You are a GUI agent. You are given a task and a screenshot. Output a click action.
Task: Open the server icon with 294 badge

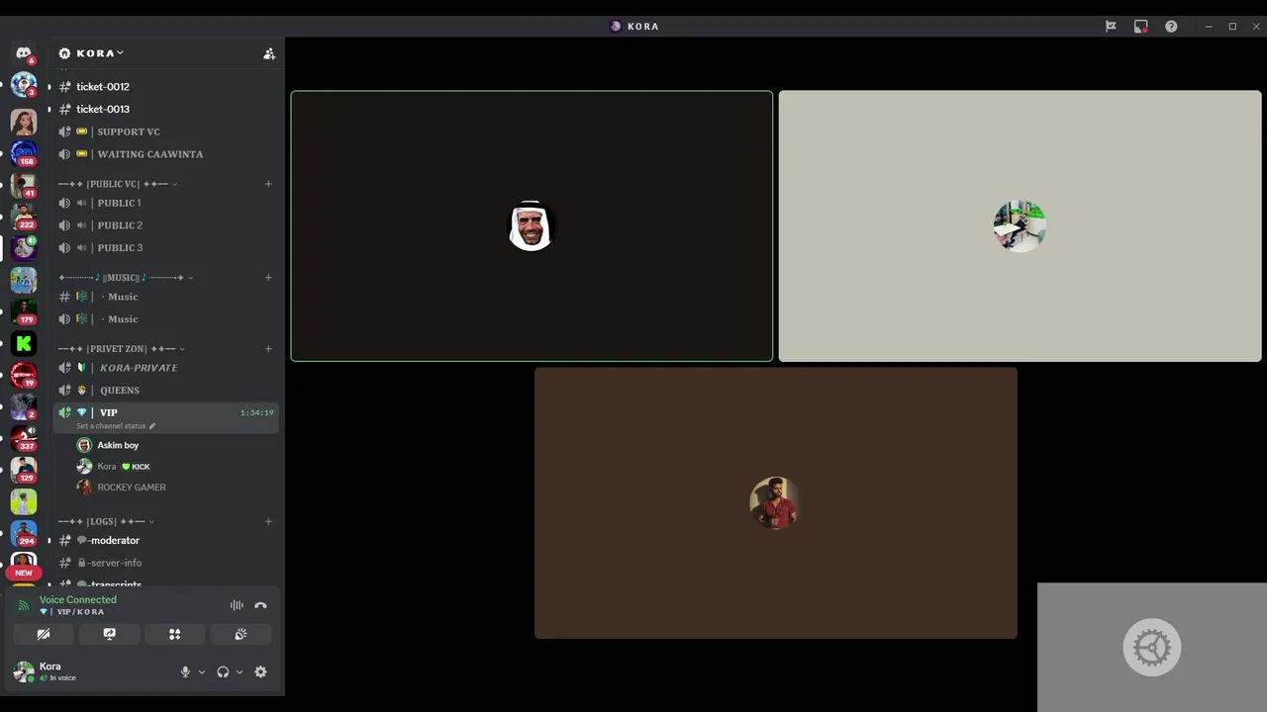point(24,532)
